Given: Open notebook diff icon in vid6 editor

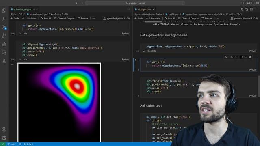Looking at the screenshot, I should coord(247,9).
